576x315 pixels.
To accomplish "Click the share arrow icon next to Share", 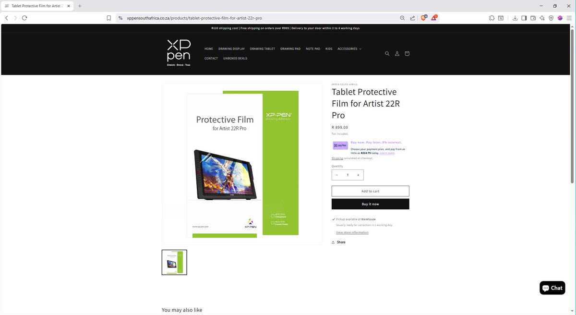I will 333,242.
